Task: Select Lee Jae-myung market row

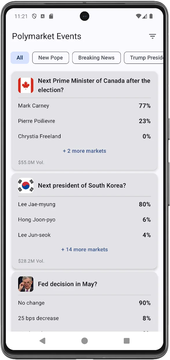Action: (85, 204)
